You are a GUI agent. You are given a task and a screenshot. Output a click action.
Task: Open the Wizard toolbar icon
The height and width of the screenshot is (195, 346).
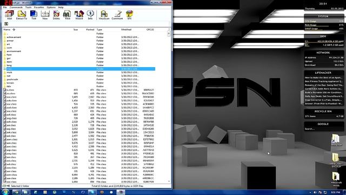click(x=79, y=15)
